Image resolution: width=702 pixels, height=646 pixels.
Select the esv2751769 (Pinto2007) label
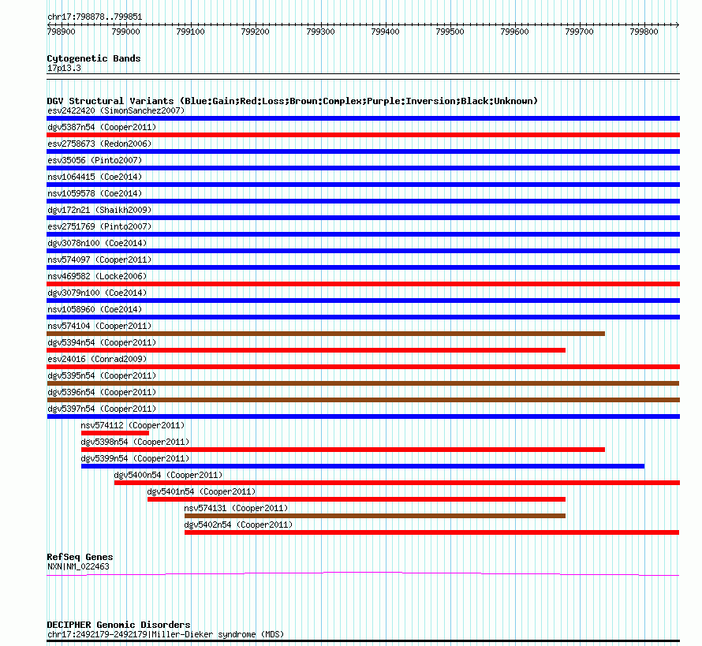point(99,226)
